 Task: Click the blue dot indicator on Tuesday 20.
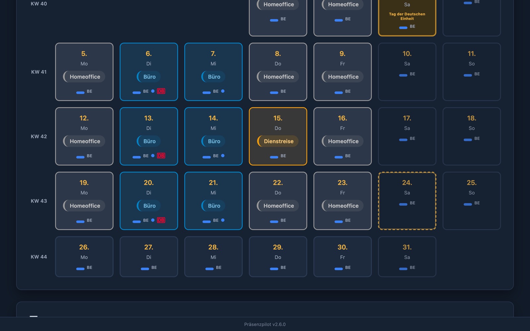(x=153, y=220)
